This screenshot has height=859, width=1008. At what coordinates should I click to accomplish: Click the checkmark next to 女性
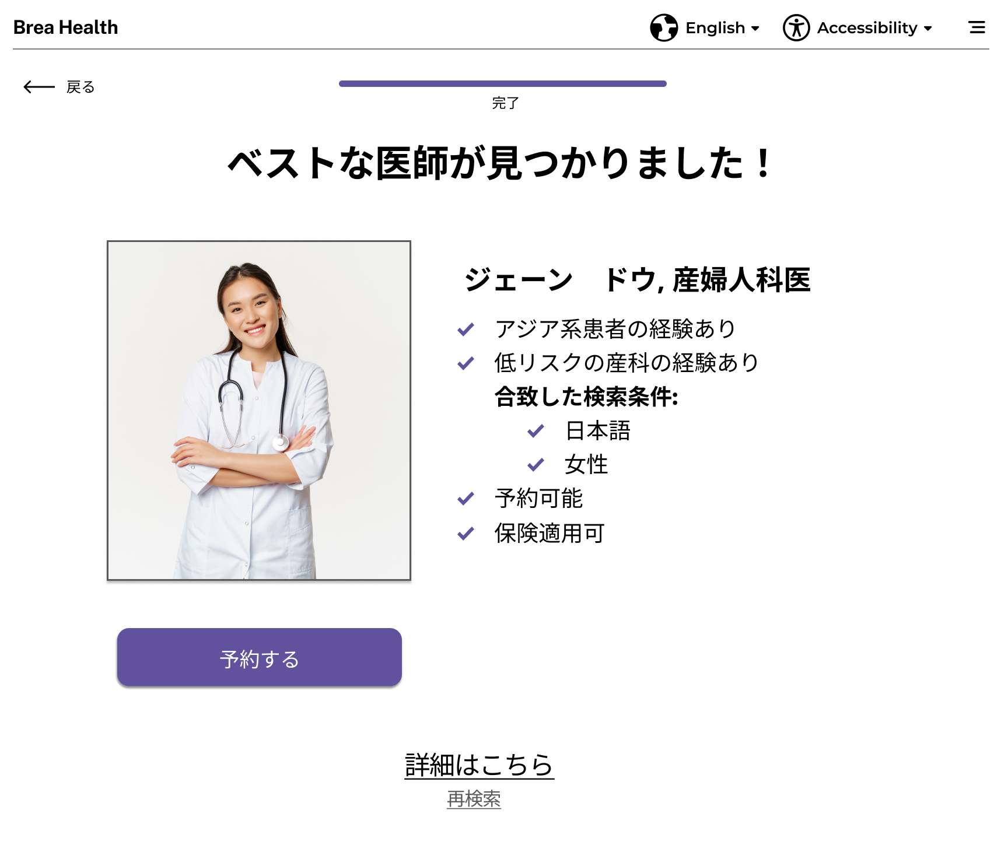coord(535,465)
